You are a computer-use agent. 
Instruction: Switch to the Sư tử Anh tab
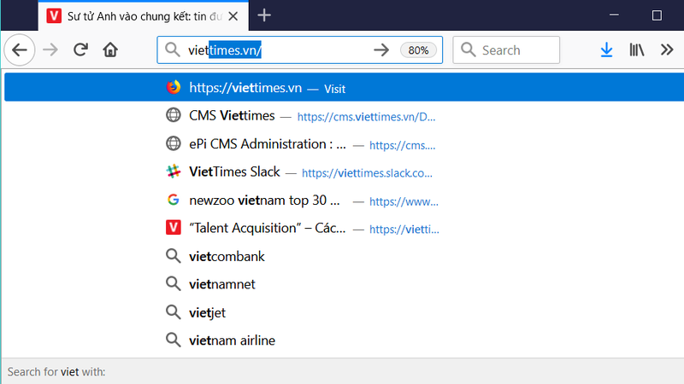tap(145, 15)
